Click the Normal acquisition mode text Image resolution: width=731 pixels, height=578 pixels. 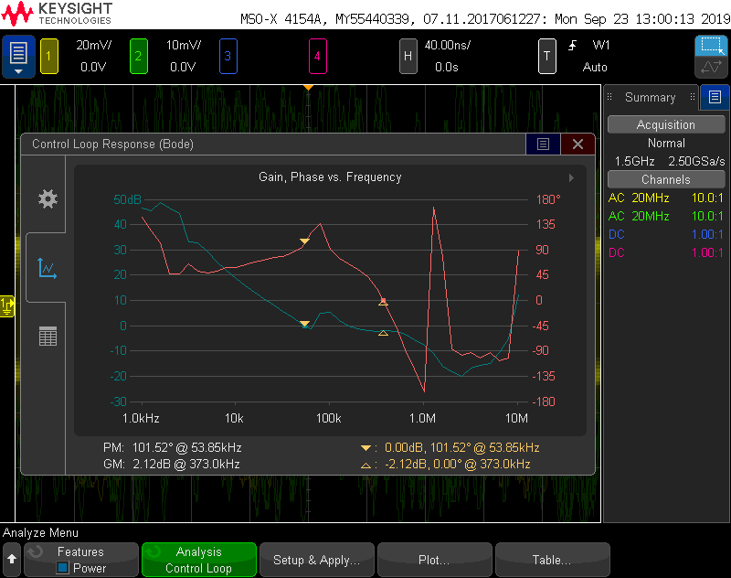pos(666,144)
